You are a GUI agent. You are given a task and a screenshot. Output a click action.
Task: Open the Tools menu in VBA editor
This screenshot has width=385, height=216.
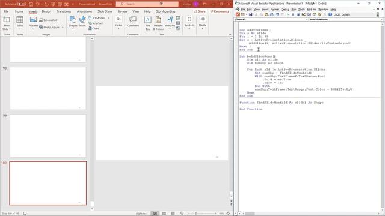click(x=301, y=10)
